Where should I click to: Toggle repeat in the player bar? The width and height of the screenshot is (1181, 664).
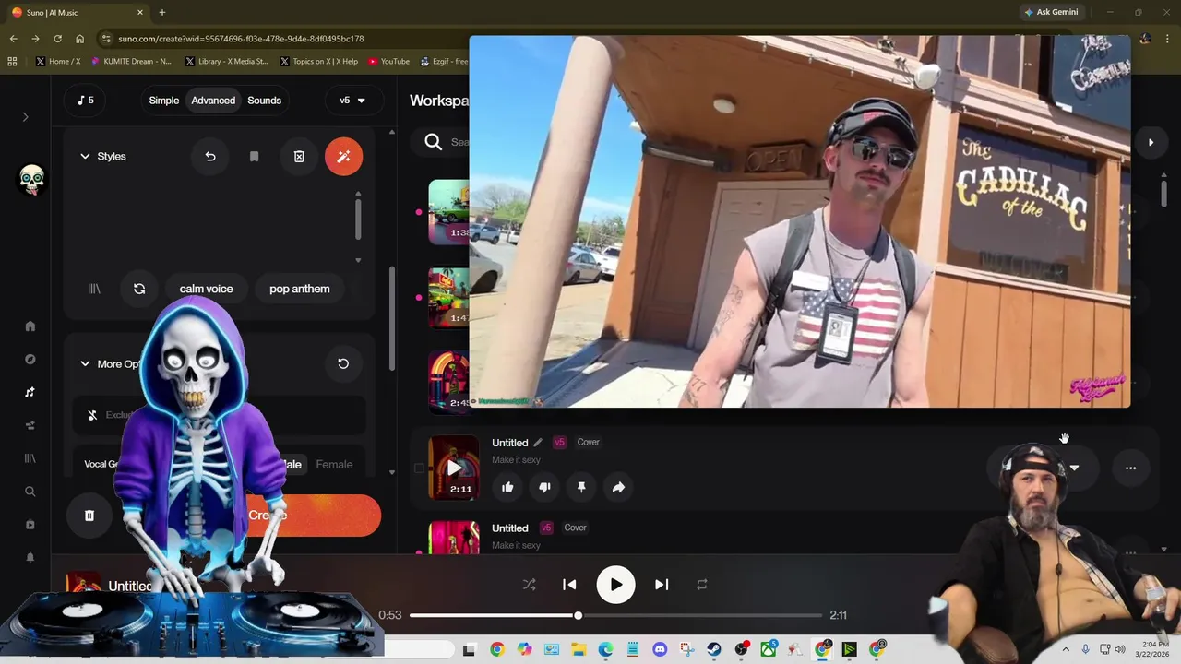point(702,585)
